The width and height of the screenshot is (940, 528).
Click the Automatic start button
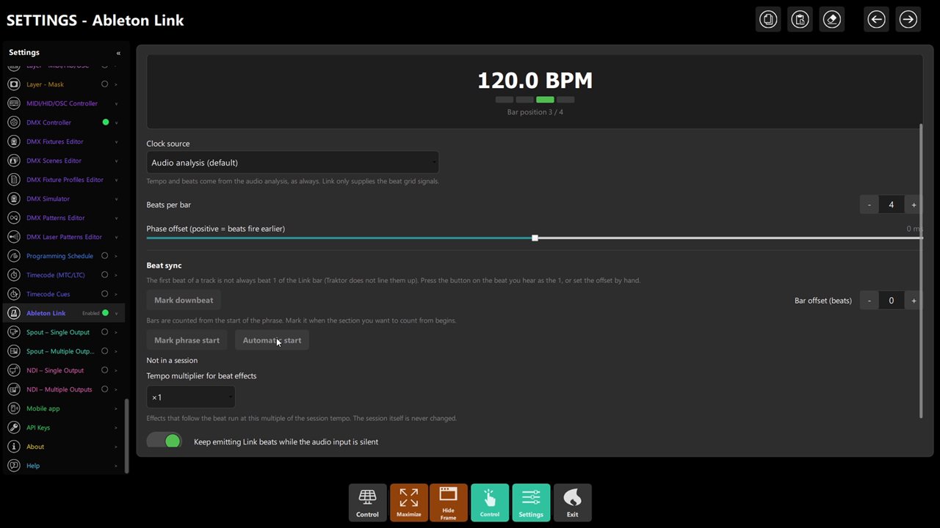coord(272,340)
